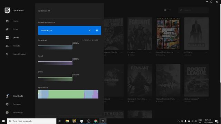The width and height of the screenshot is (221, 124).
Task: Click the user profile avatar icon
Action: [x=7, y=113]
